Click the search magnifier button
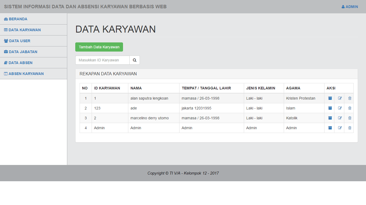Screen dimensions: 366x205 (135, 60)
